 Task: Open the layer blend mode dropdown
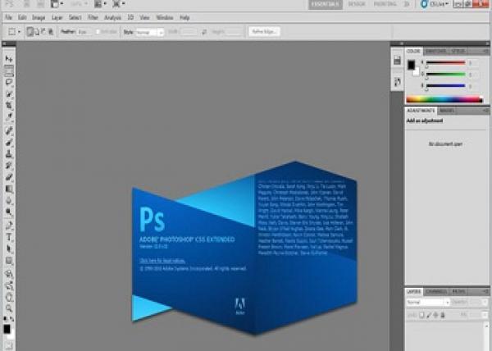(428, 303)
